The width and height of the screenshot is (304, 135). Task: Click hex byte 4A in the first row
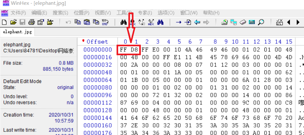pos(188,50)
